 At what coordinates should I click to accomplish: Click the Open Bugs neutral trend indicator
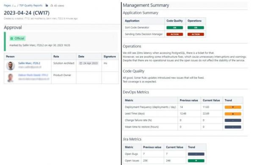tap(196, 154)
